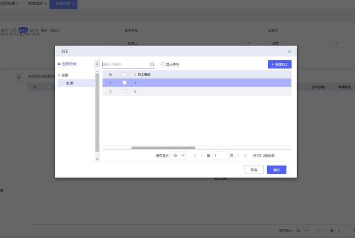Select the highlighted active tab in background

tap(63, 4)
